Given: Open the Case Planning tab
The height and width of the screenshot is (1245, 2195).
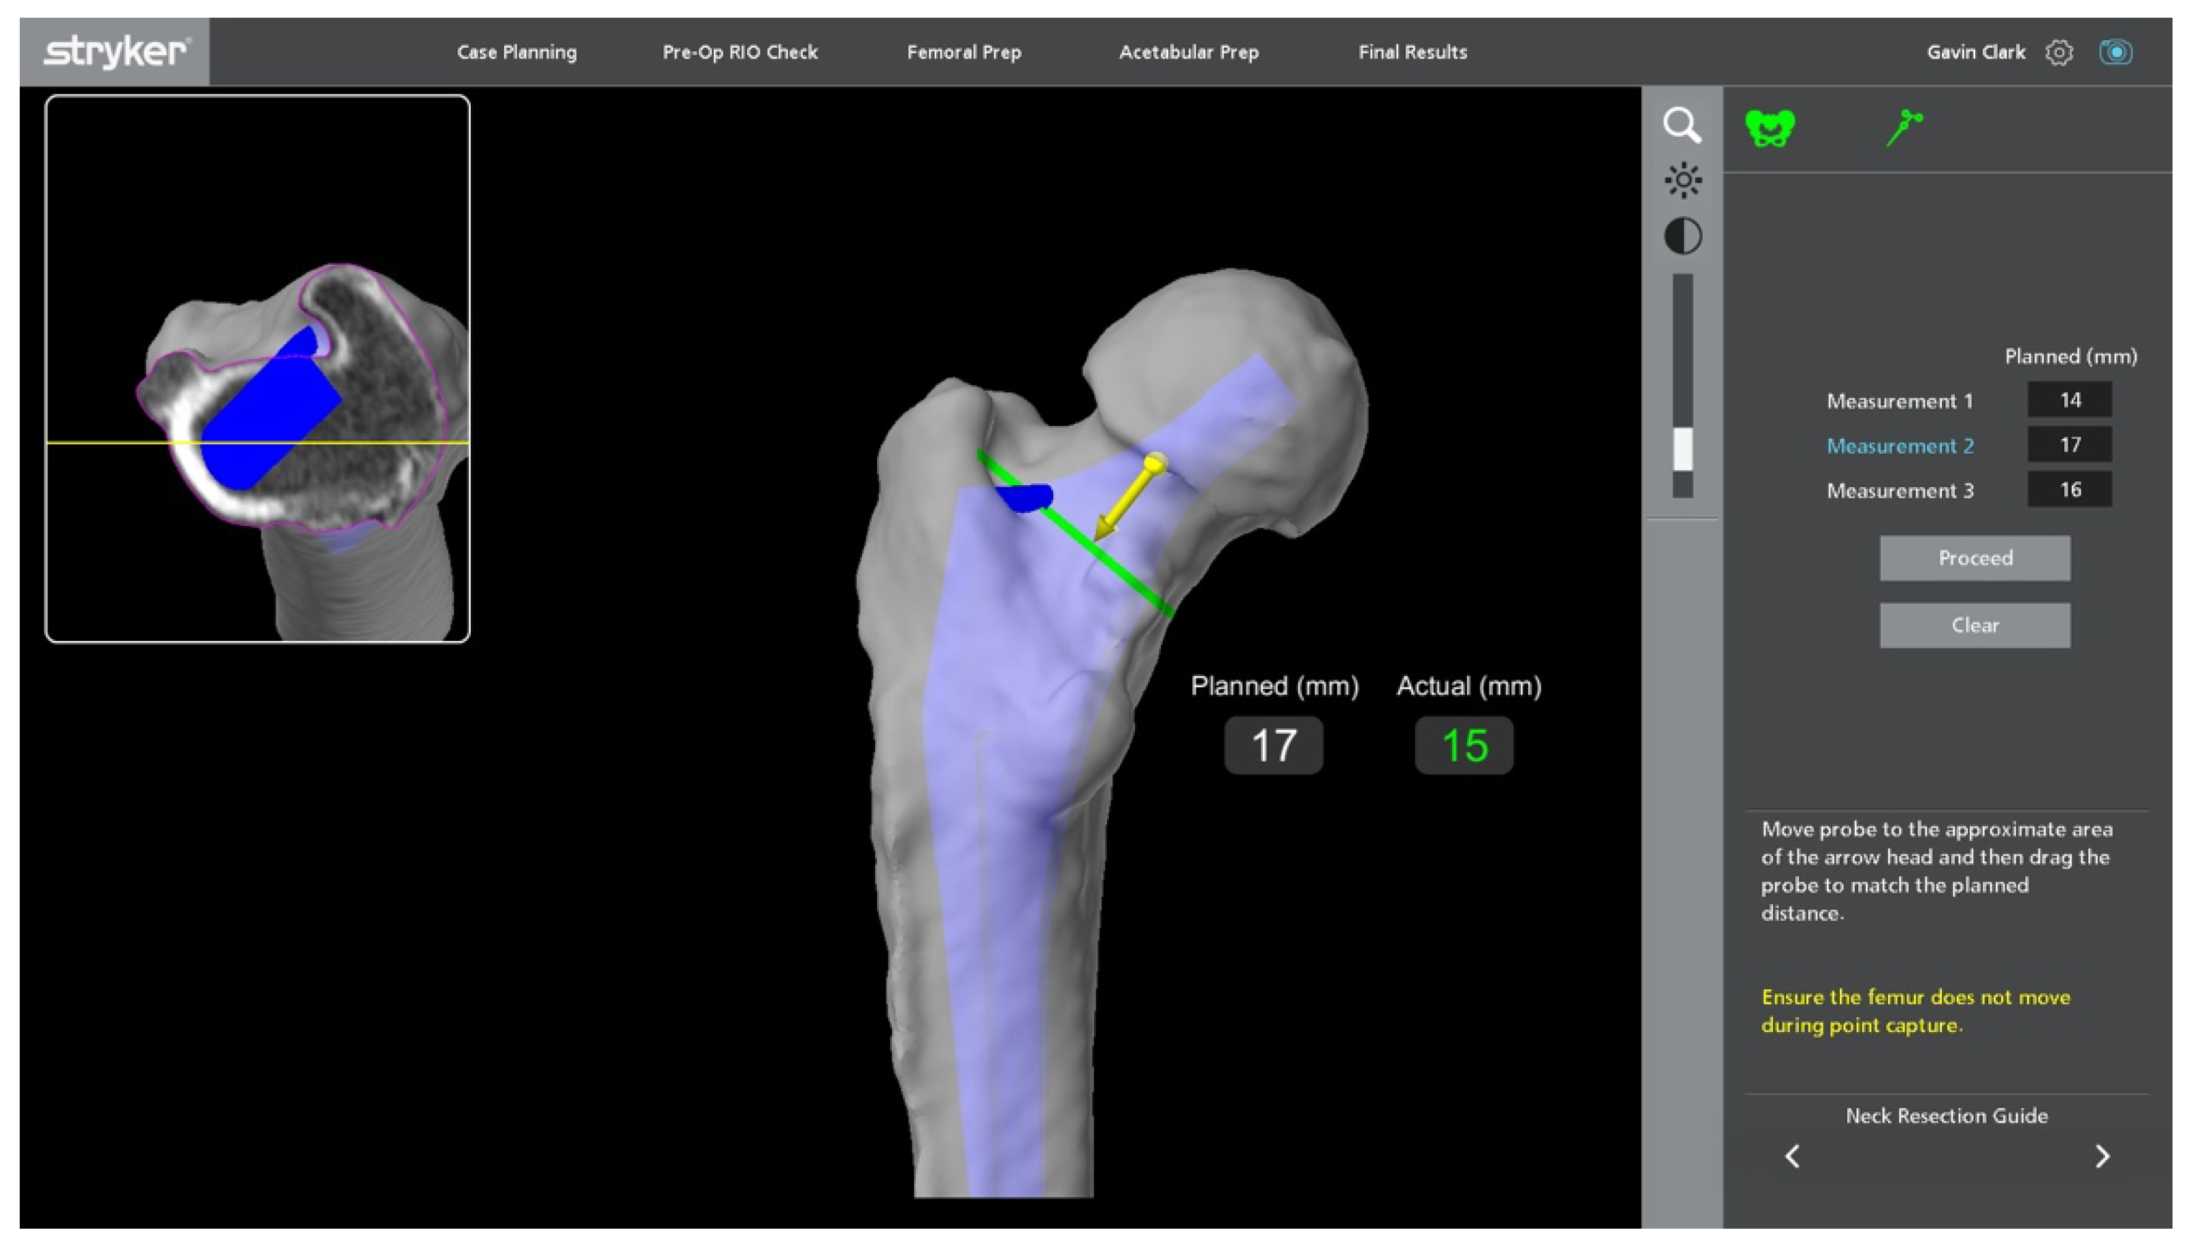Looking at the screenshot, I should coord(516,52).
